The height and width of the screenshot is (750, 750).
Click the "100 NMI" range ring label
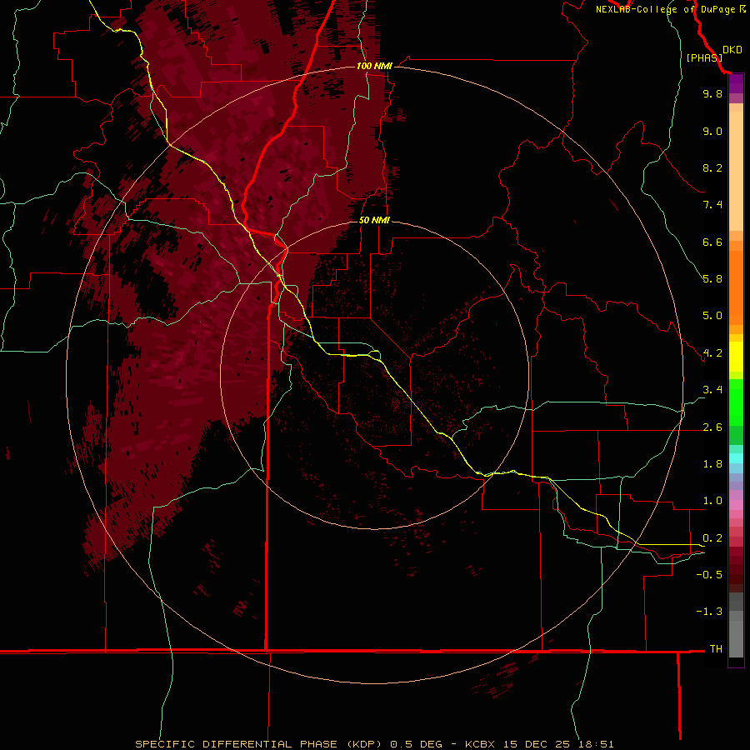[374, 66]
